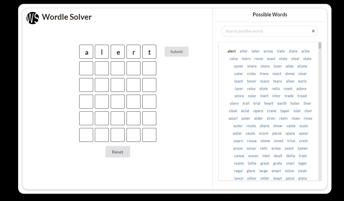The height and width of the screenshot is (201, 344).
Task: Choose the word 'train'
Action: (303, 156)
